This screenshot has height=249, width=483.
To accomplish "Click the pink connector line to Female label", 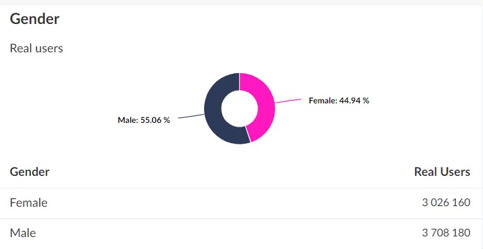I will (x=288, y=101).
